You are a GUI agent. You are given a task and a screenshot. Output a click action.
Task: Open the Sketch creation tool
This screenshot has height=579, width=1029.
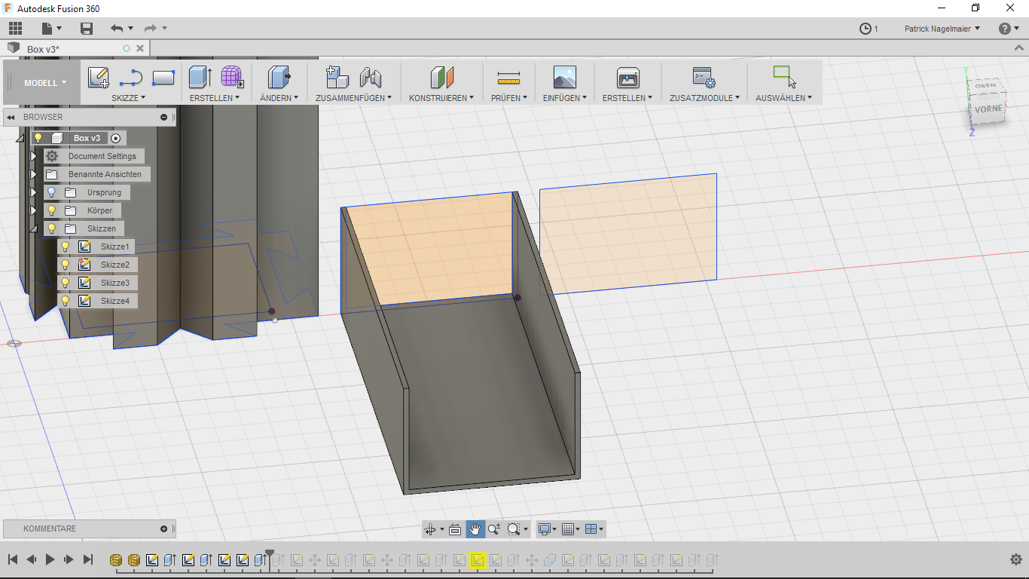tap(96, 76)
